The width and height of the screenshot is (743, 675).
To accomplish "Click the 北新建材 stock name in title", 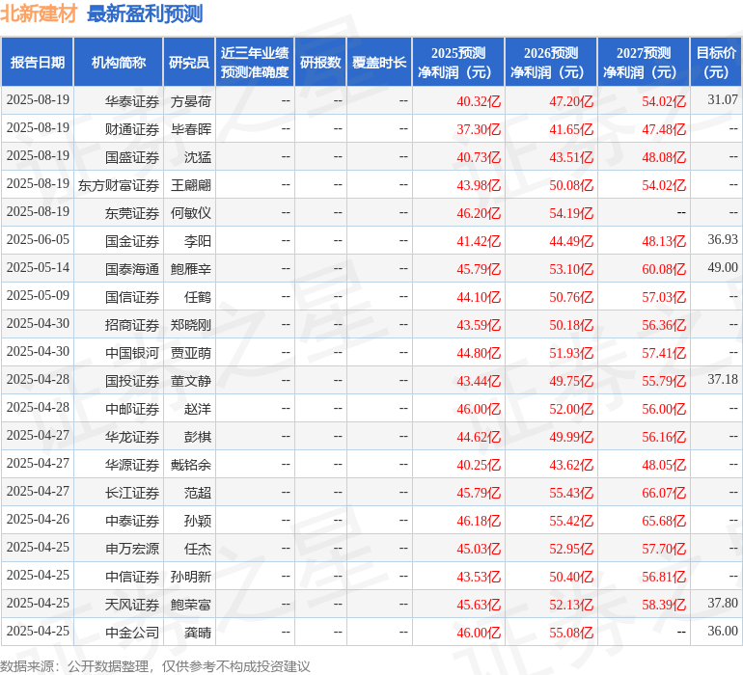I will (40, 14).
